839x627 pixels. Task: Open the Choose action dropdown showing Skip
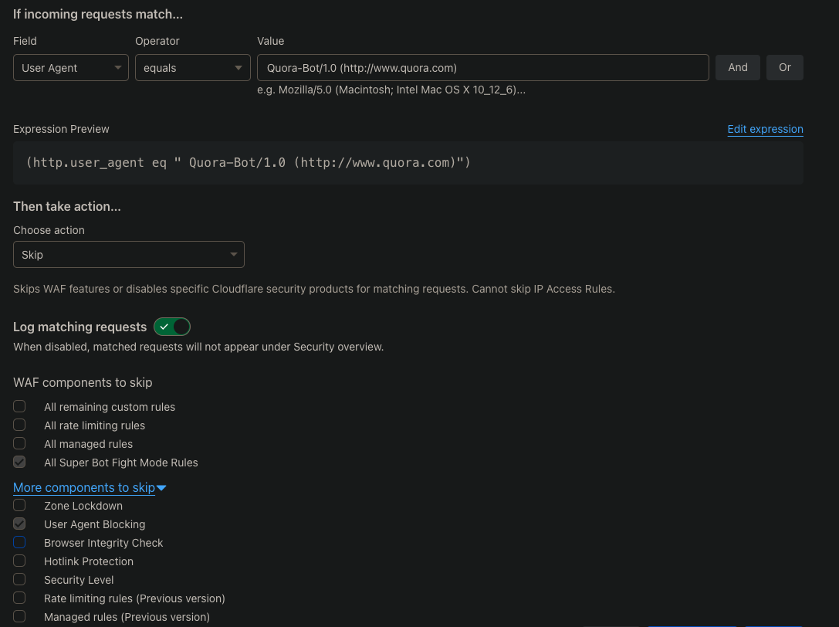point(129,254)
